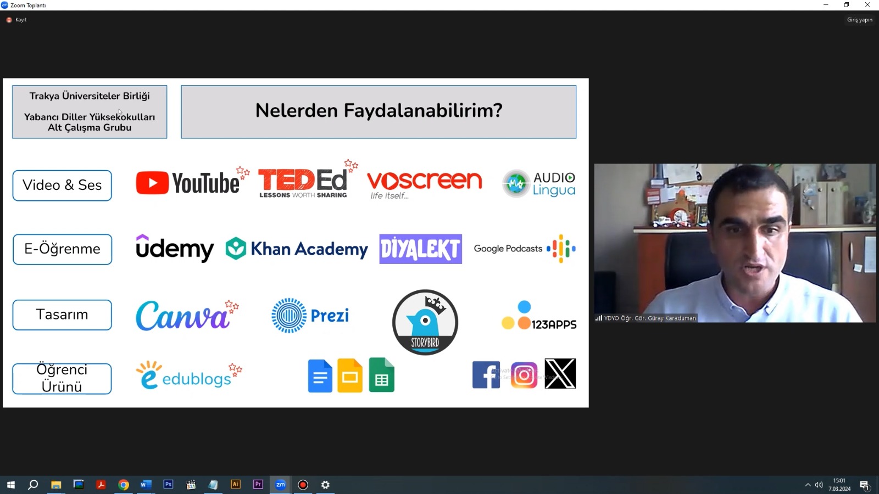Click the slide title Nelerden Faydalanabilirim?
879x494 pixels.
(379, 111)
